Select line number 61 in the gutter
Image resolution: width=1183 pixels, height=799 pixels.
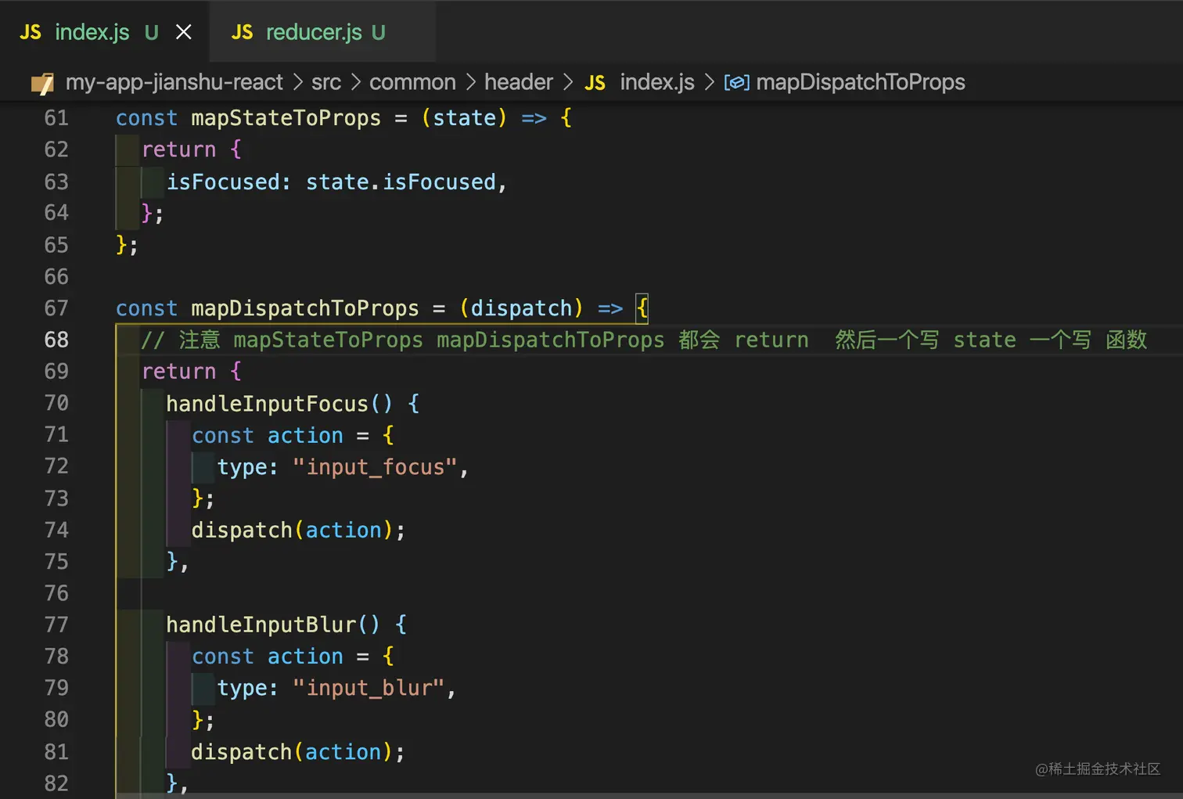(x=56, y=118)
